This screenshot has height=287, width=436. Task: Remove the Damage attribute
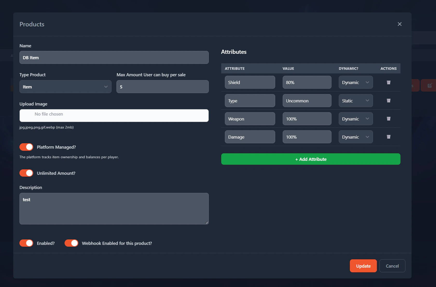[x=388, y=137]
